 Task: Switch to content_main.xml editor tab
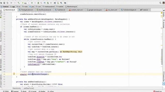tap(77, 10)
